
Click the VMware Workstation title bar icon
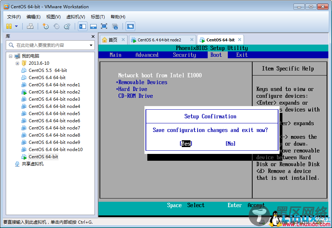tap(6, 6)
